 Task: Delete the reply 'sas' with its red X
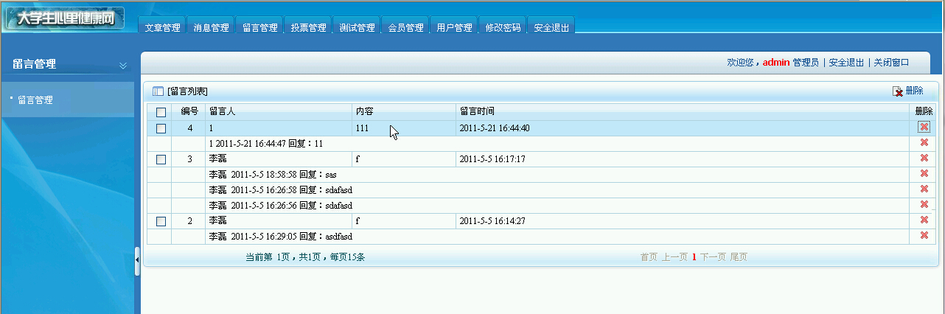click(924, 173)
